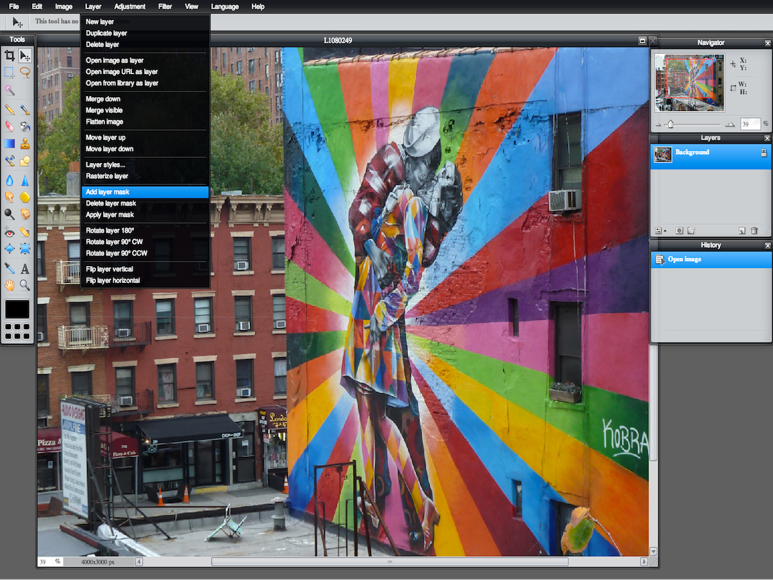This screenshot has width=773, height=580.
Task: Toggle layer settings in Layers panel
Action: click(x=660, y=230)
